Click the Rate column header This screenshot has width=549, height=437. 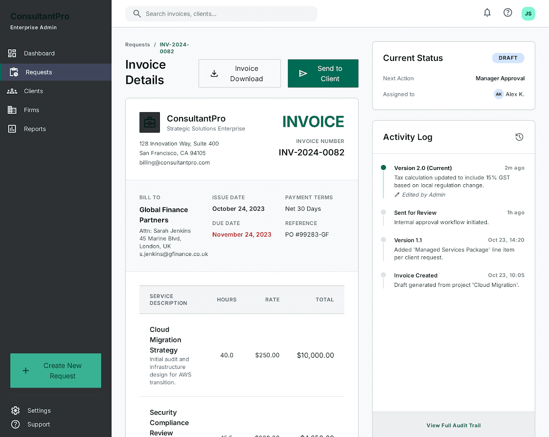272,300
